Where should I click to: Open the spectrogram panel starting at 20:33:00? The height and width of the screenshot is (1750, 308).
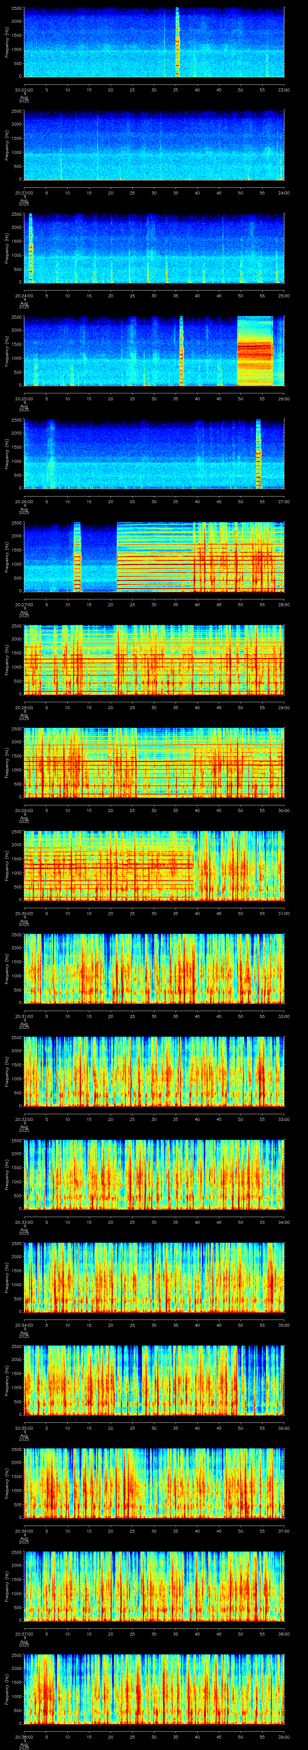[x=154, y=1175]
